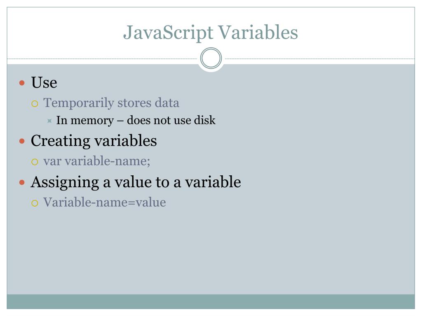
Task: Click the "Variable-name=value" text
Action: [105, 202]
